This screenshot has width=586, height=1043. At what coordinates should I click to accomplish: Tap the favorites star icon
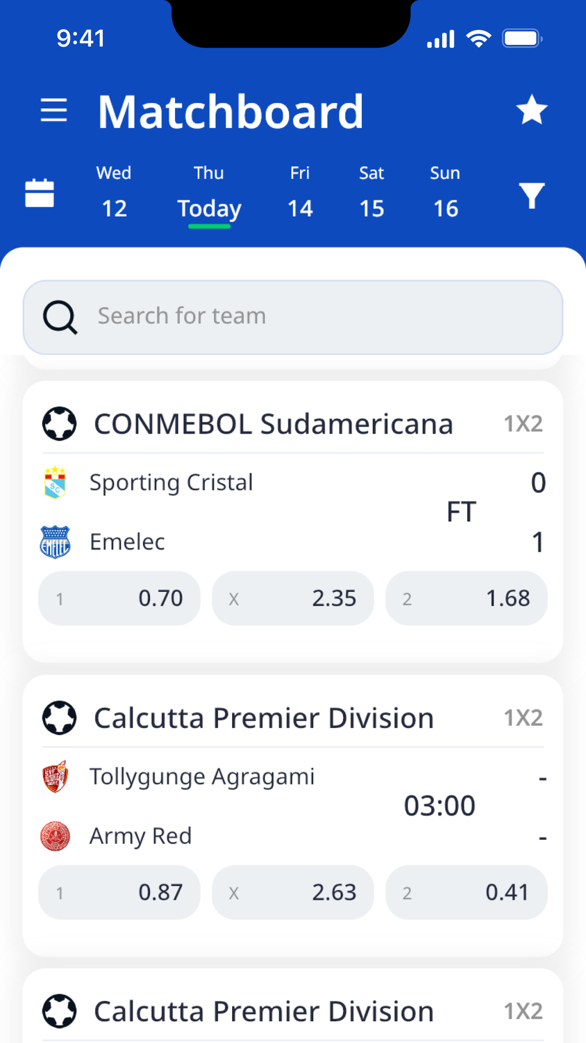[x=531, y=110]
